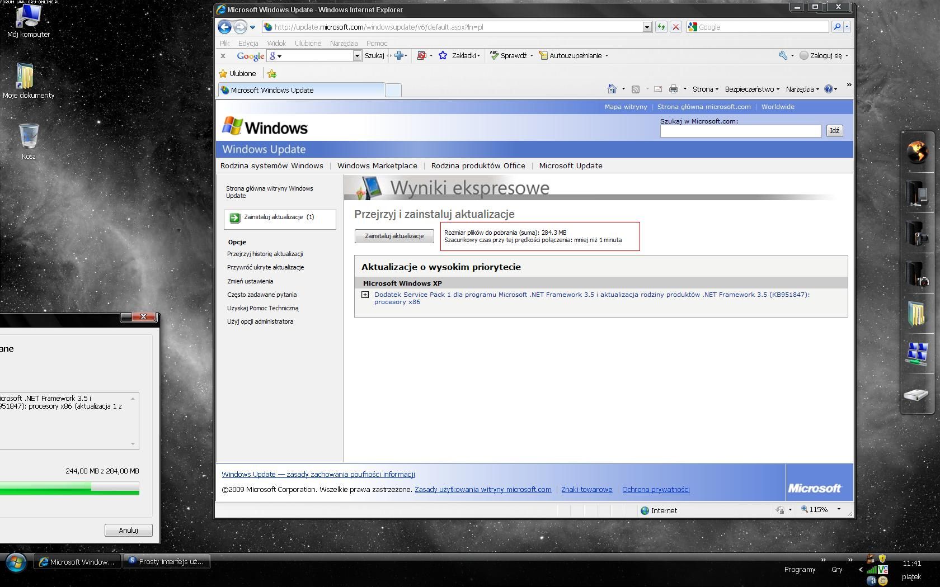Go to Home page icon in command bar
The image size is (940, 587).
612,89
